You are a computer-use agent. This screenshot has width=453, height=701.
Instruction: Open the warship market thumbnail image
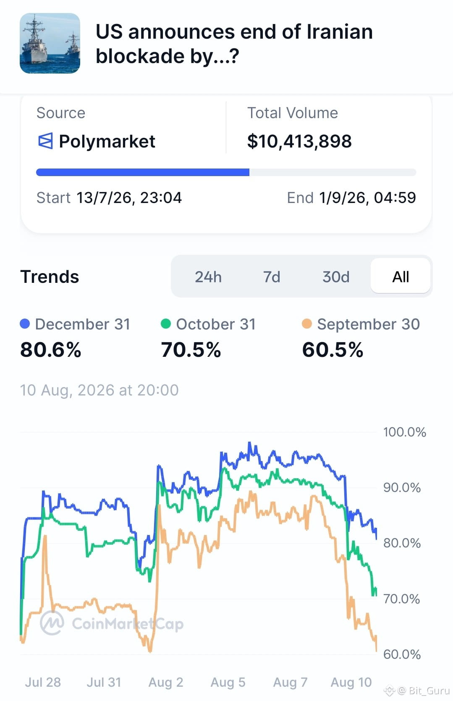pyautogui.click(x=50, y=43)
